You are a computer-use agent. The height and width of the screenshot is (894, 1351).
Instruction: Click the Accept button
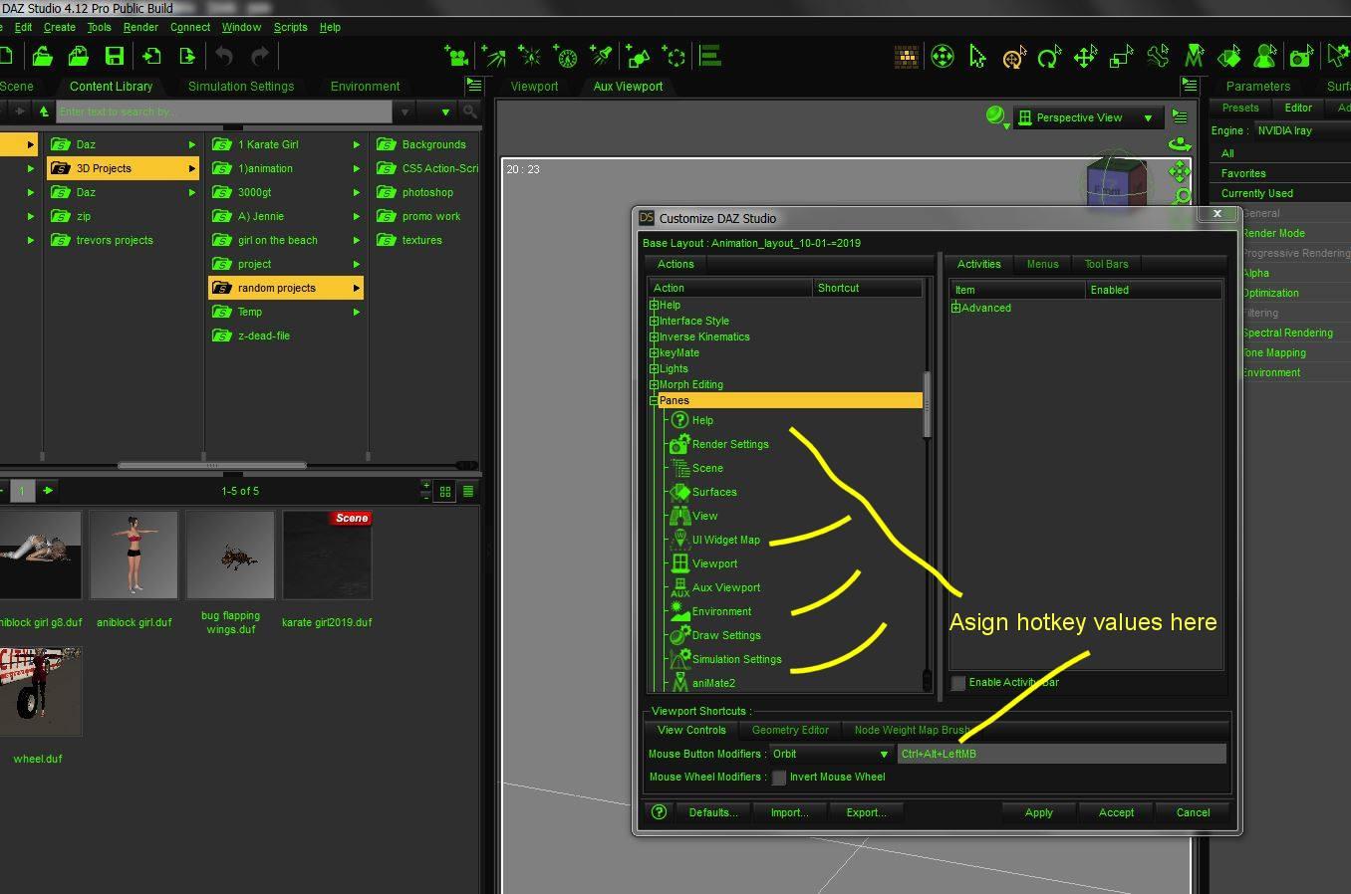coord(1116,812)
